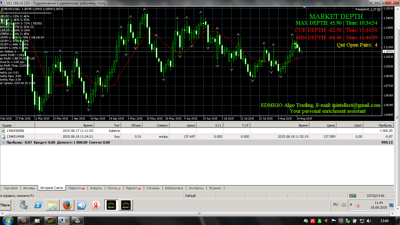Viewport: 400px width, 225px height.
Task: Sort history by Прибыль column header
Action: [379, 125]
